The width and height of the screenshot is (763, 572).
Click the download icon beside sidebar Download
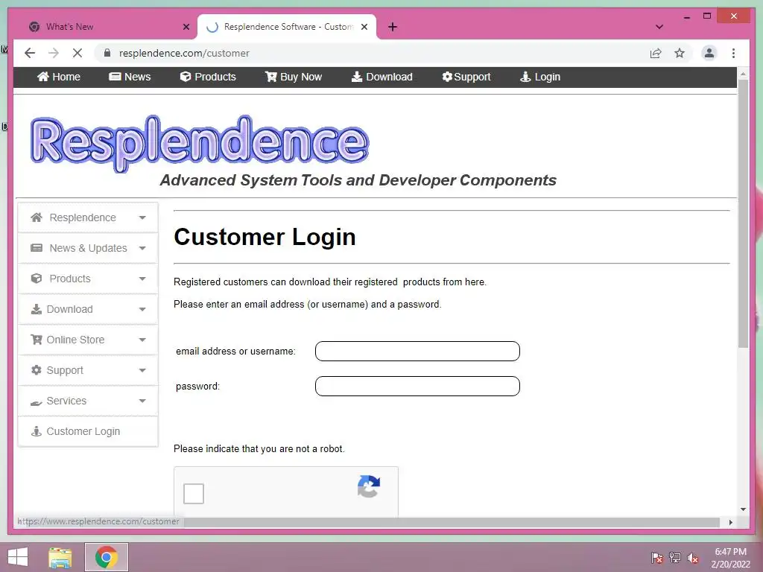click(x=37, y=309)
